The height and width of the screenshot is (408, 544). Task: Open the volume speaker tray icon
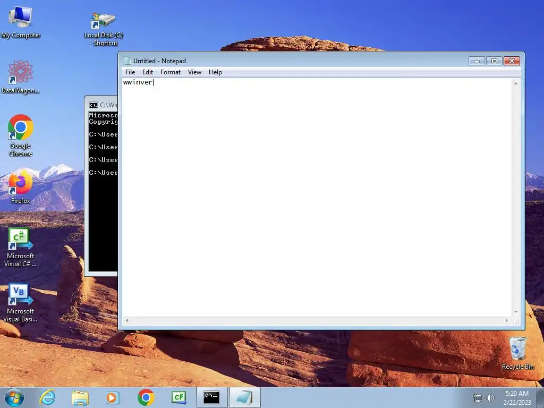coord(490,398)
